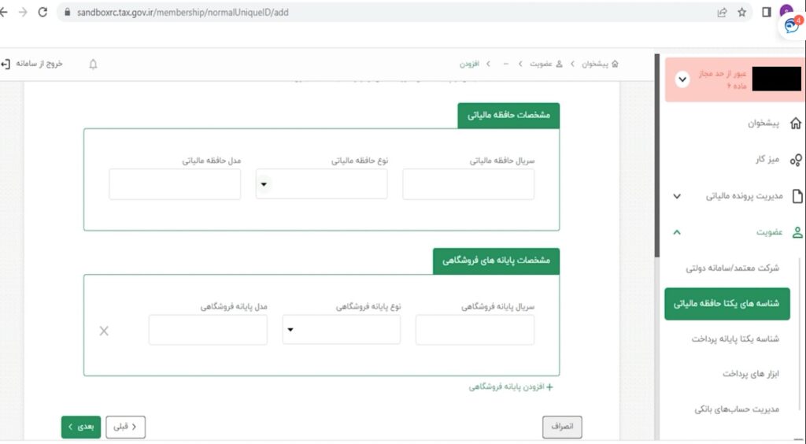This screenshot has width=806, height=444.
Task: Click the browser forward arrow
Action: 23,13
